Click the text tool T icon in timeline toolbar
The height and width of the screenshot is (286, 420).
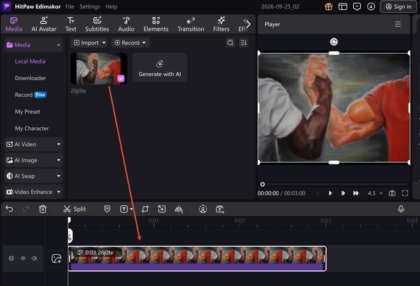123,209
